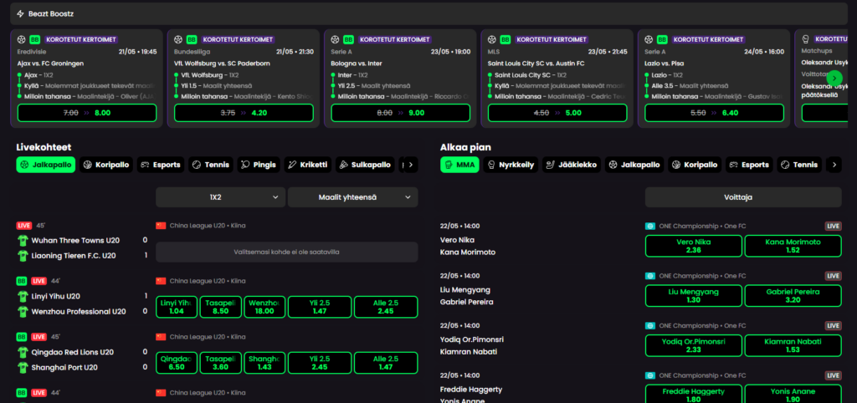Switch to Koripallo live tab
The height and width of the screenshot is (403, 857).
click(106, 165)
